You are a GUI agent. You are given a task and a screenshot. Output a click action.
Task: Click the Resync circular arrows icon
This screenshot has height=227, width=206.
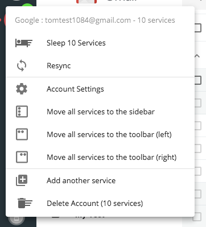22,65
